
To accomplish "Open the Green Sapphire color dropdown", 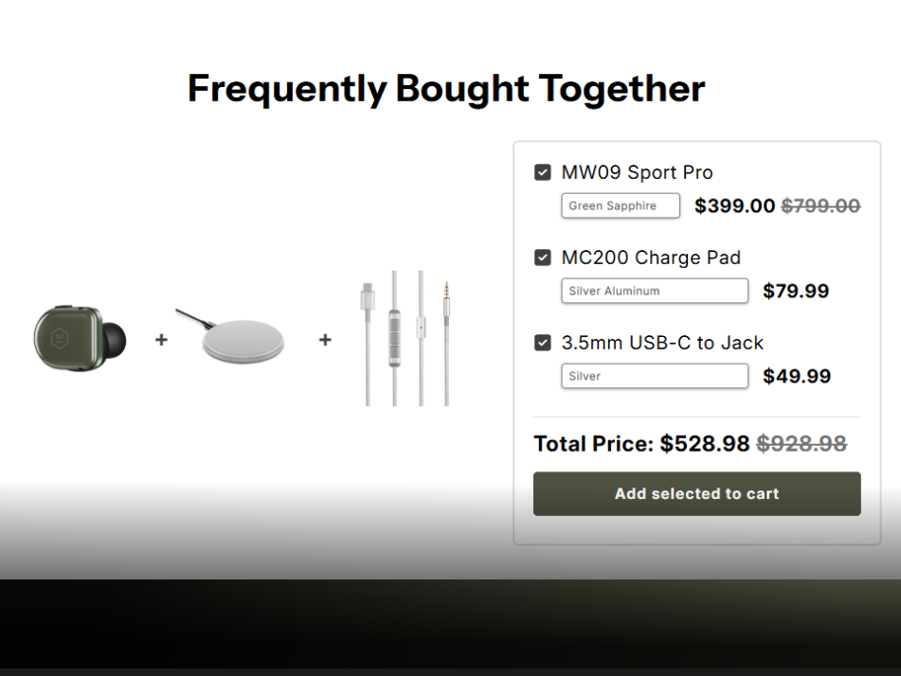I will (x=621, y=205).
